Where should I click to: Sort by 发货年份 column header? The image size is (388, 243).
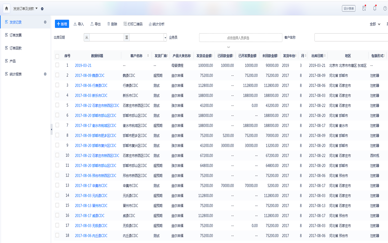pyautogui.click(x=290, y=56)
